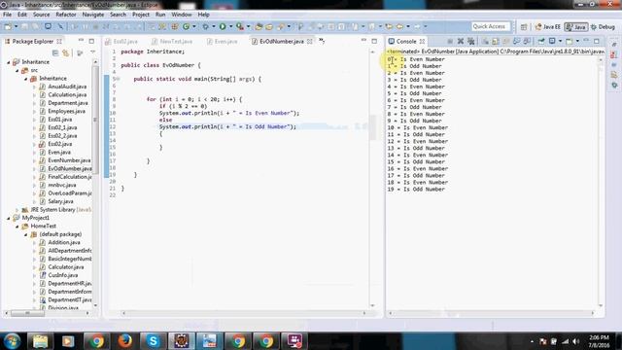
Task: Expand the AnualAudit.java tree arrow
Action: coord(35,87)
